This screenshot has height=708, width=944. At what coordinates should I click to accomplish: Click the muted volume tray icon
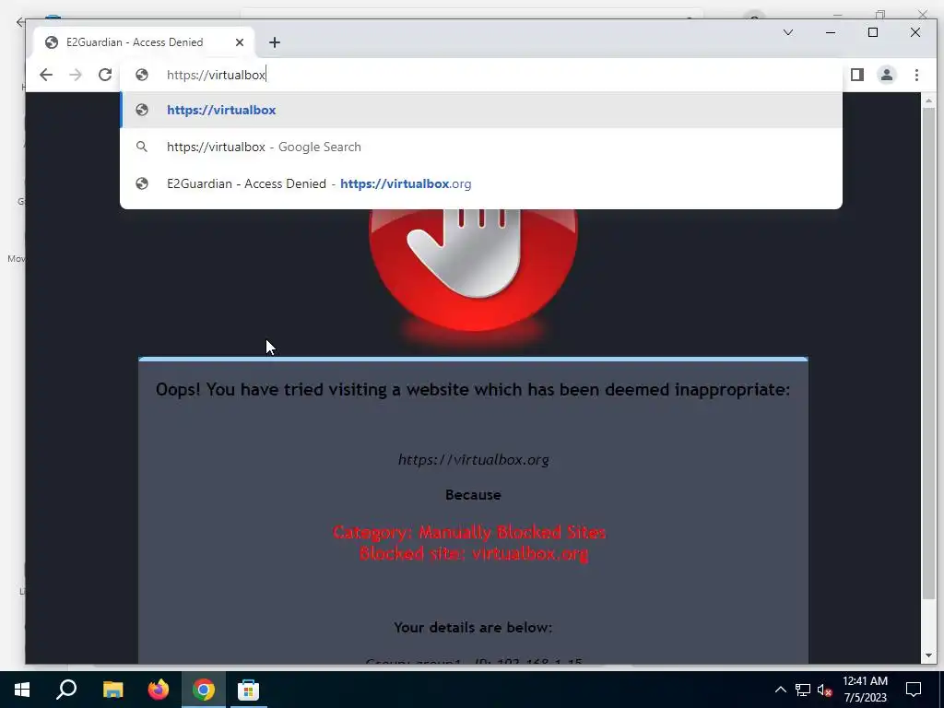pos(824,690)
